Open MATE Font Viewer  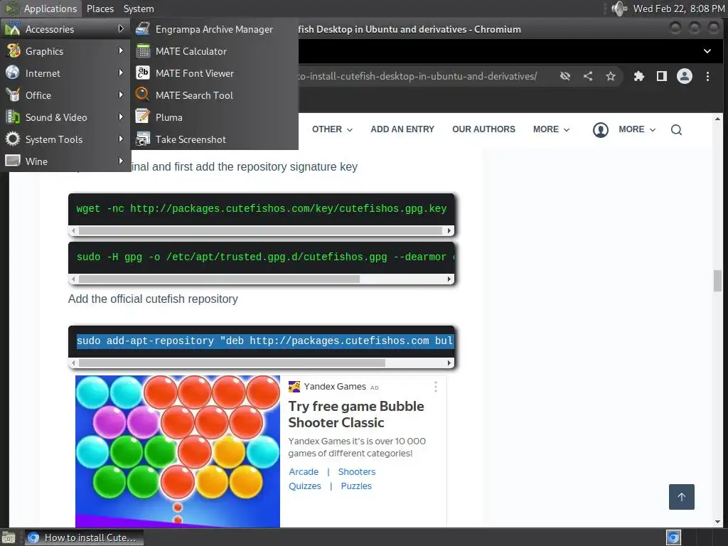(215, 73)
